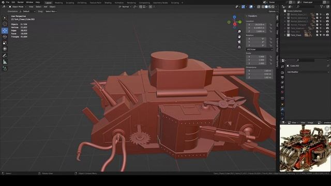Screen dimensions: 331x186
Task: Open the View Layer properties tab
Action: 282,82
